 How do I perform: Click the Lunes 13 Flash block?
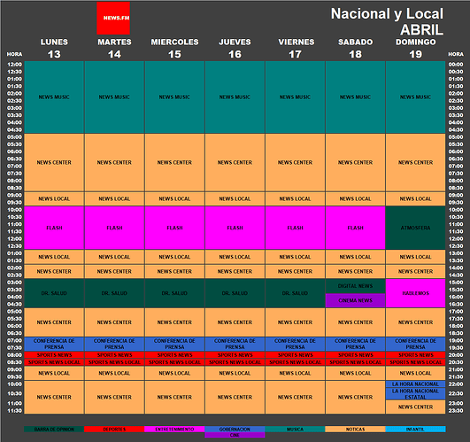pos(54,228)
